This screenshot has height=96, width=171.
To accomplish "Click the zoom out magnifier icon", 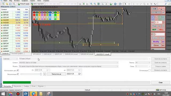I will pos(95,4).
